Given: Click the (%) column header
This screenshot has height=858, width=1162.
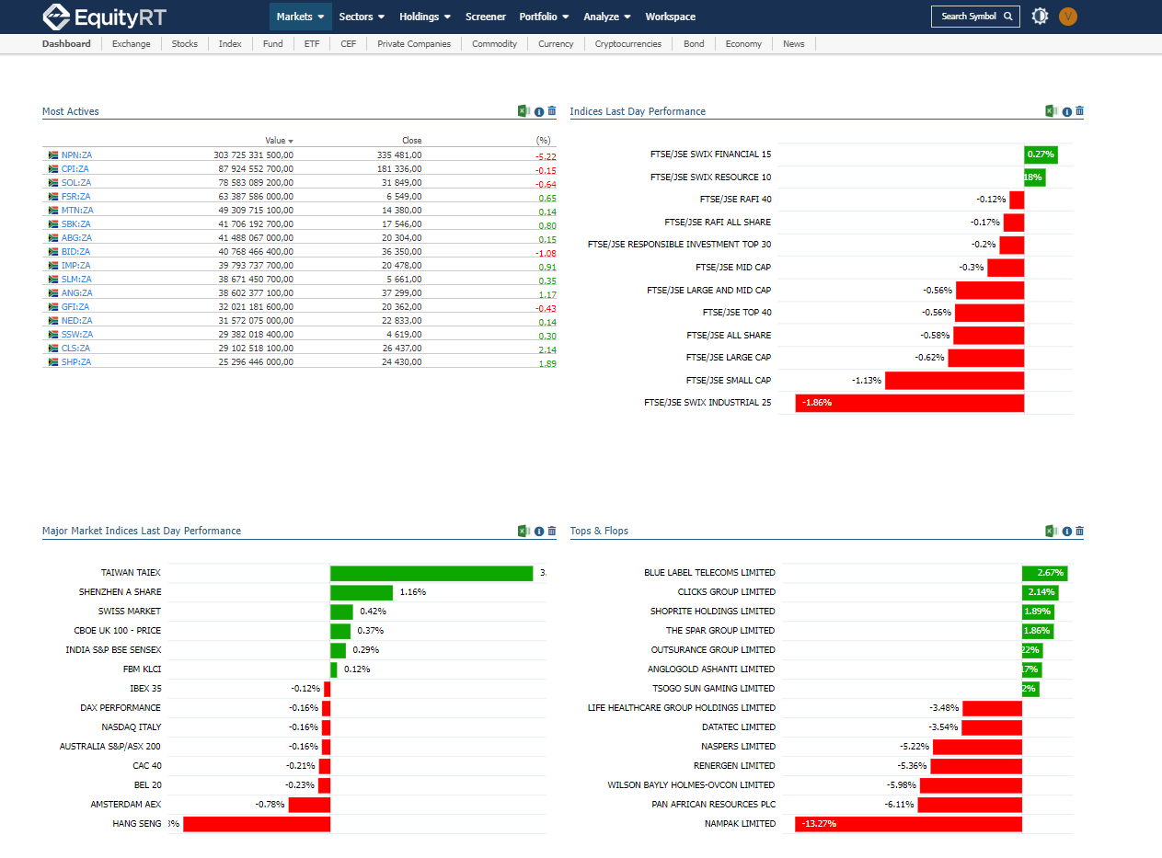Looking at the screenshot, I should point(543,141).
